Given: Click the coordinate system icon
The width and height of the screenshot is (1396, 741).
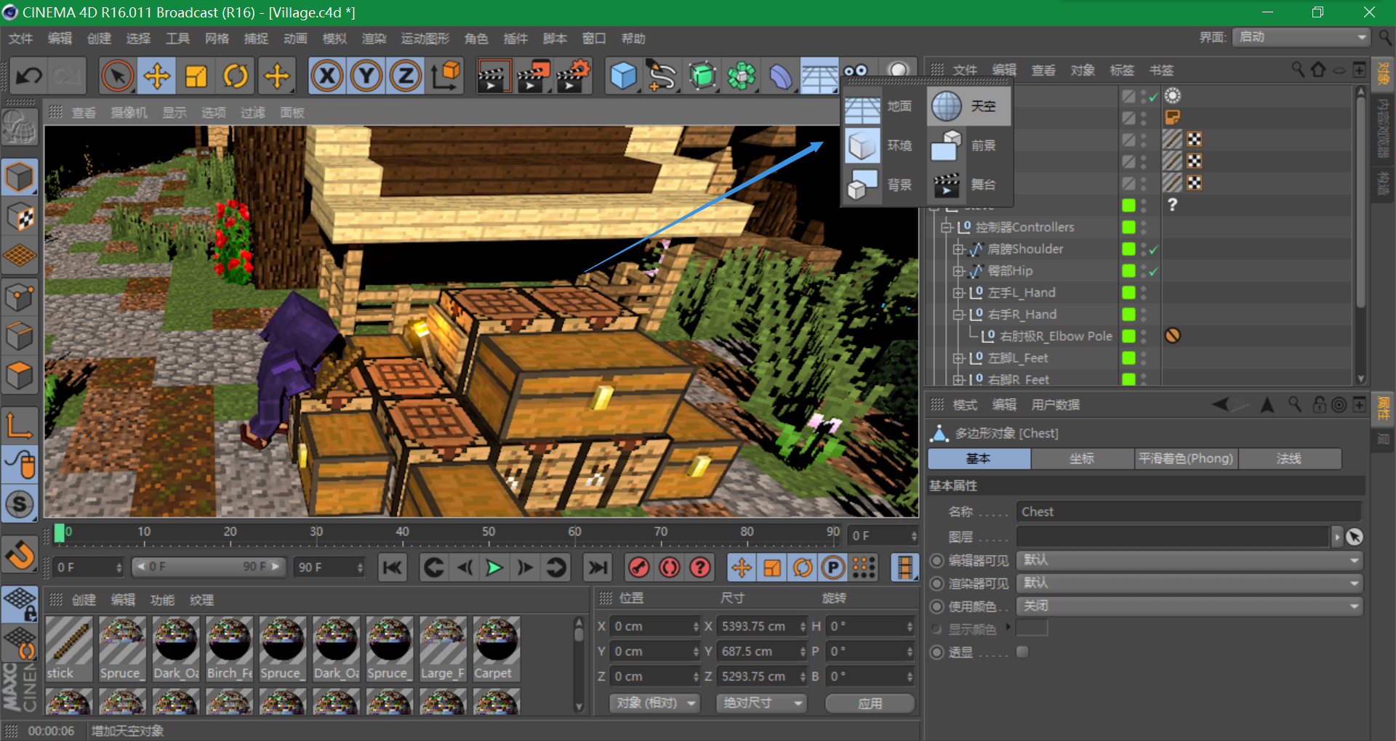Looking at the screenshot, I should click(x=446, y=76).
